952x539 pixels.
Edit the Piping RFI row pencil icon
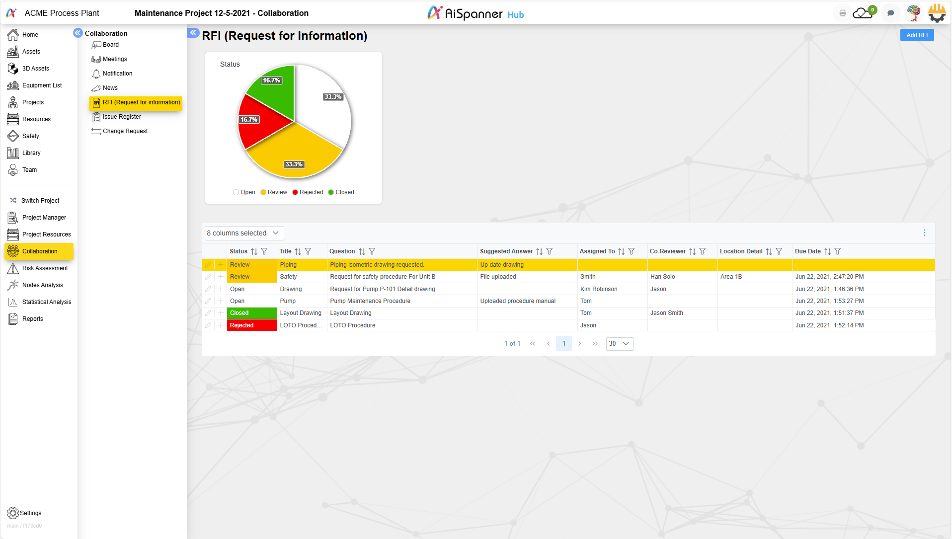[208, 265]
